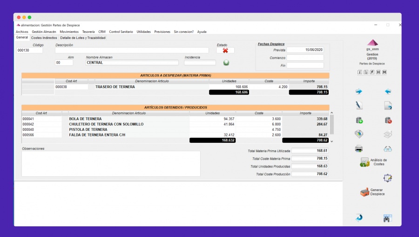Click the green plus Incidencia icon
419x237 pixels.
point(226,63)
